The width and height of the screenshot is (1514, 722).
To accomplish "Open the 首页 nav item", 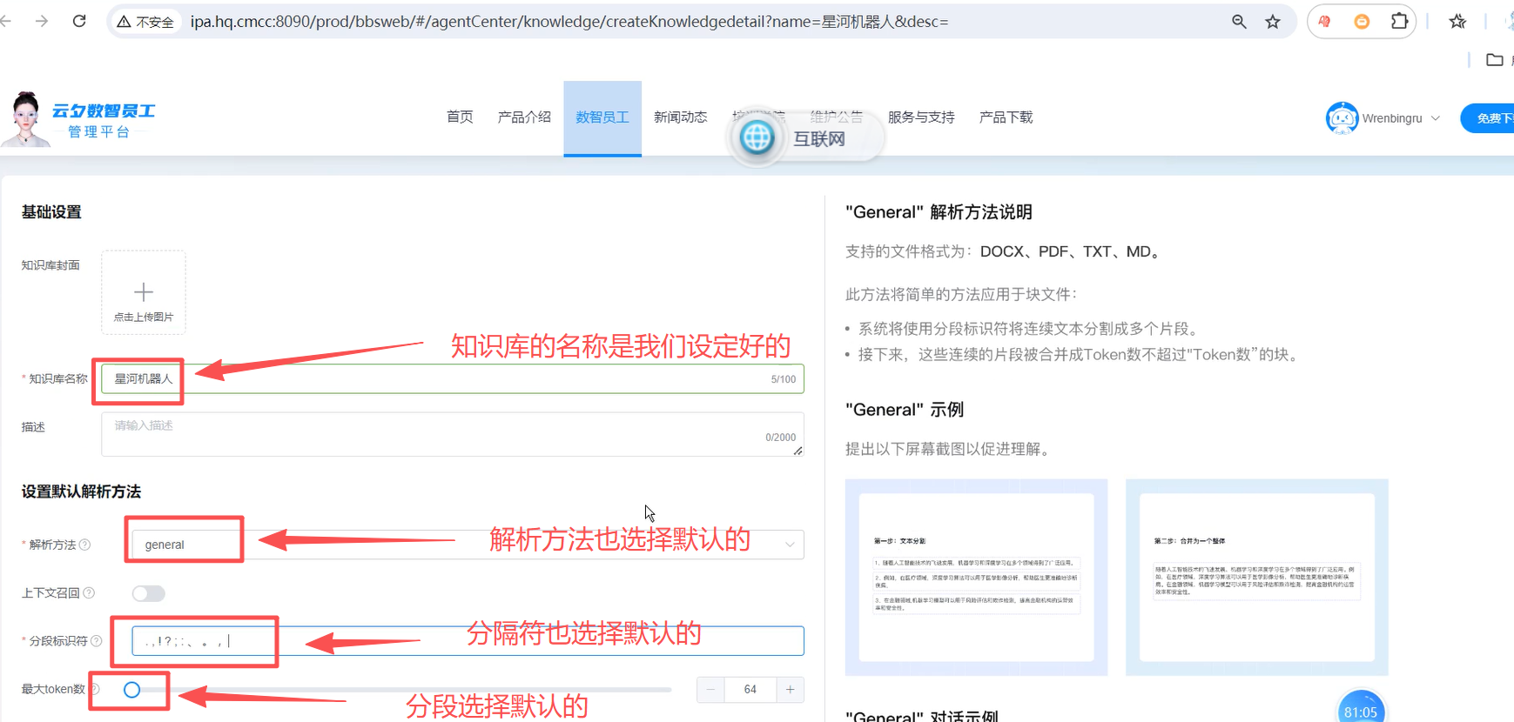I will 460,117.
